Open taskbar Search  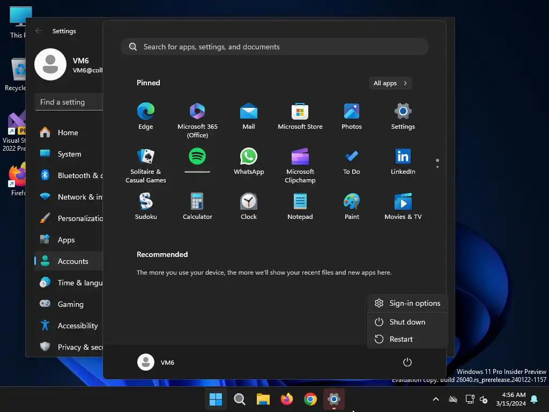[240, 399]
